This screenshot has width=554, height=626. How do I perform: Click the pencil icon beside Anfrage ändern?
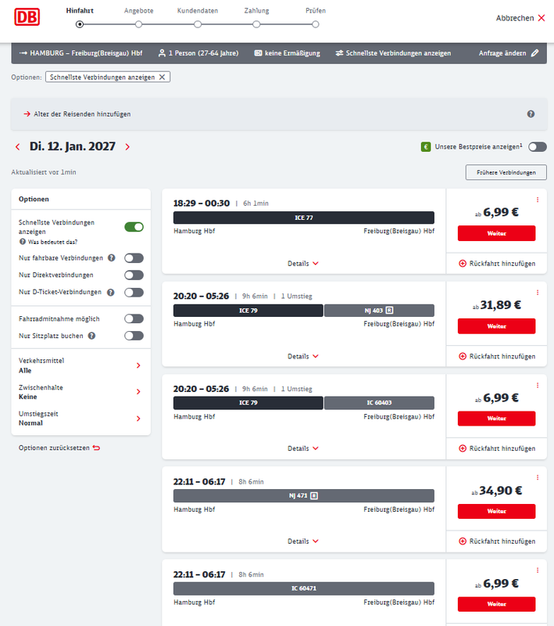tap(535, 53)
